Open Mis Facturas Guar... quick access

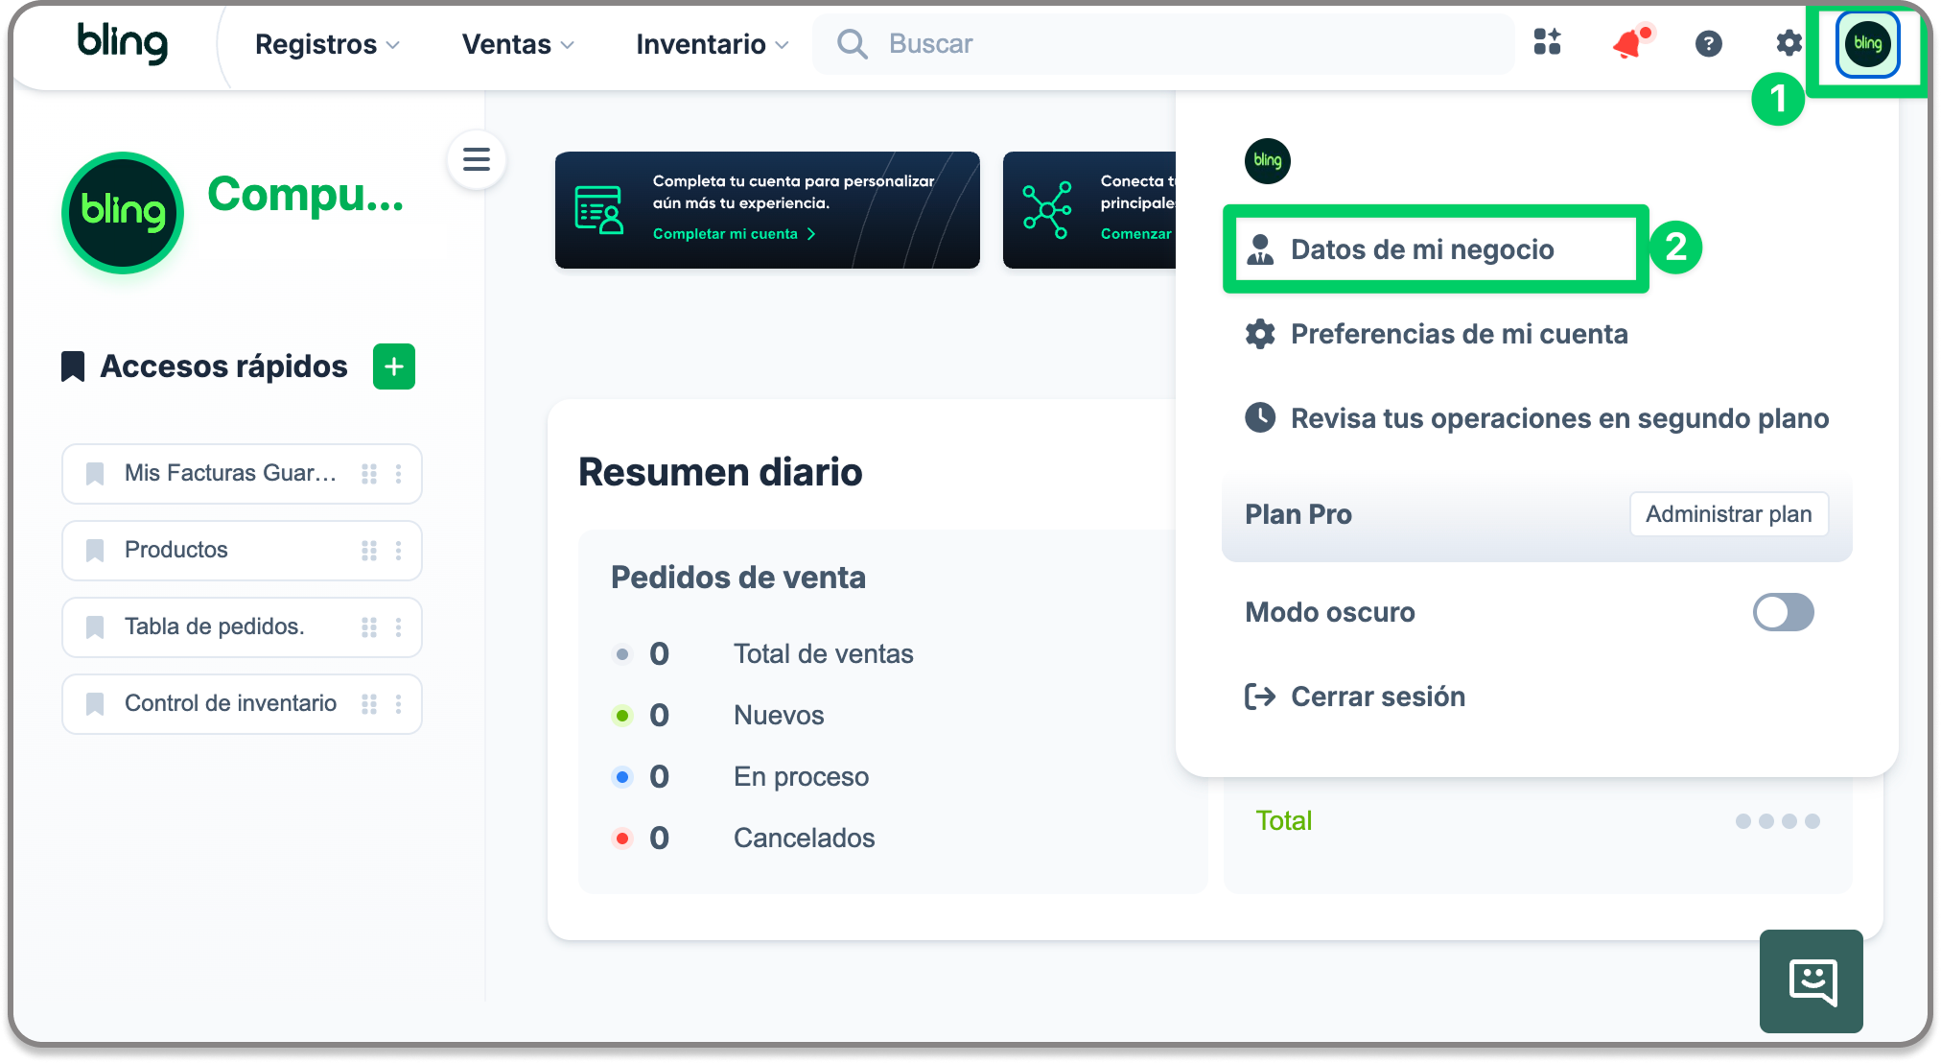[x=242, y=473]
